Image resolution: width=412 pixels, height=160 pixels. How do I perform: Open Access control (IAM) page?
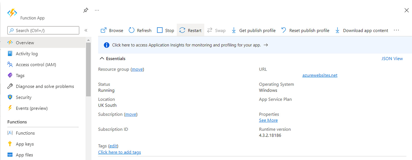43,65
